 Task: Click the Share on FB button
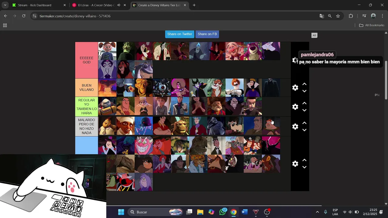click(207, 34)
